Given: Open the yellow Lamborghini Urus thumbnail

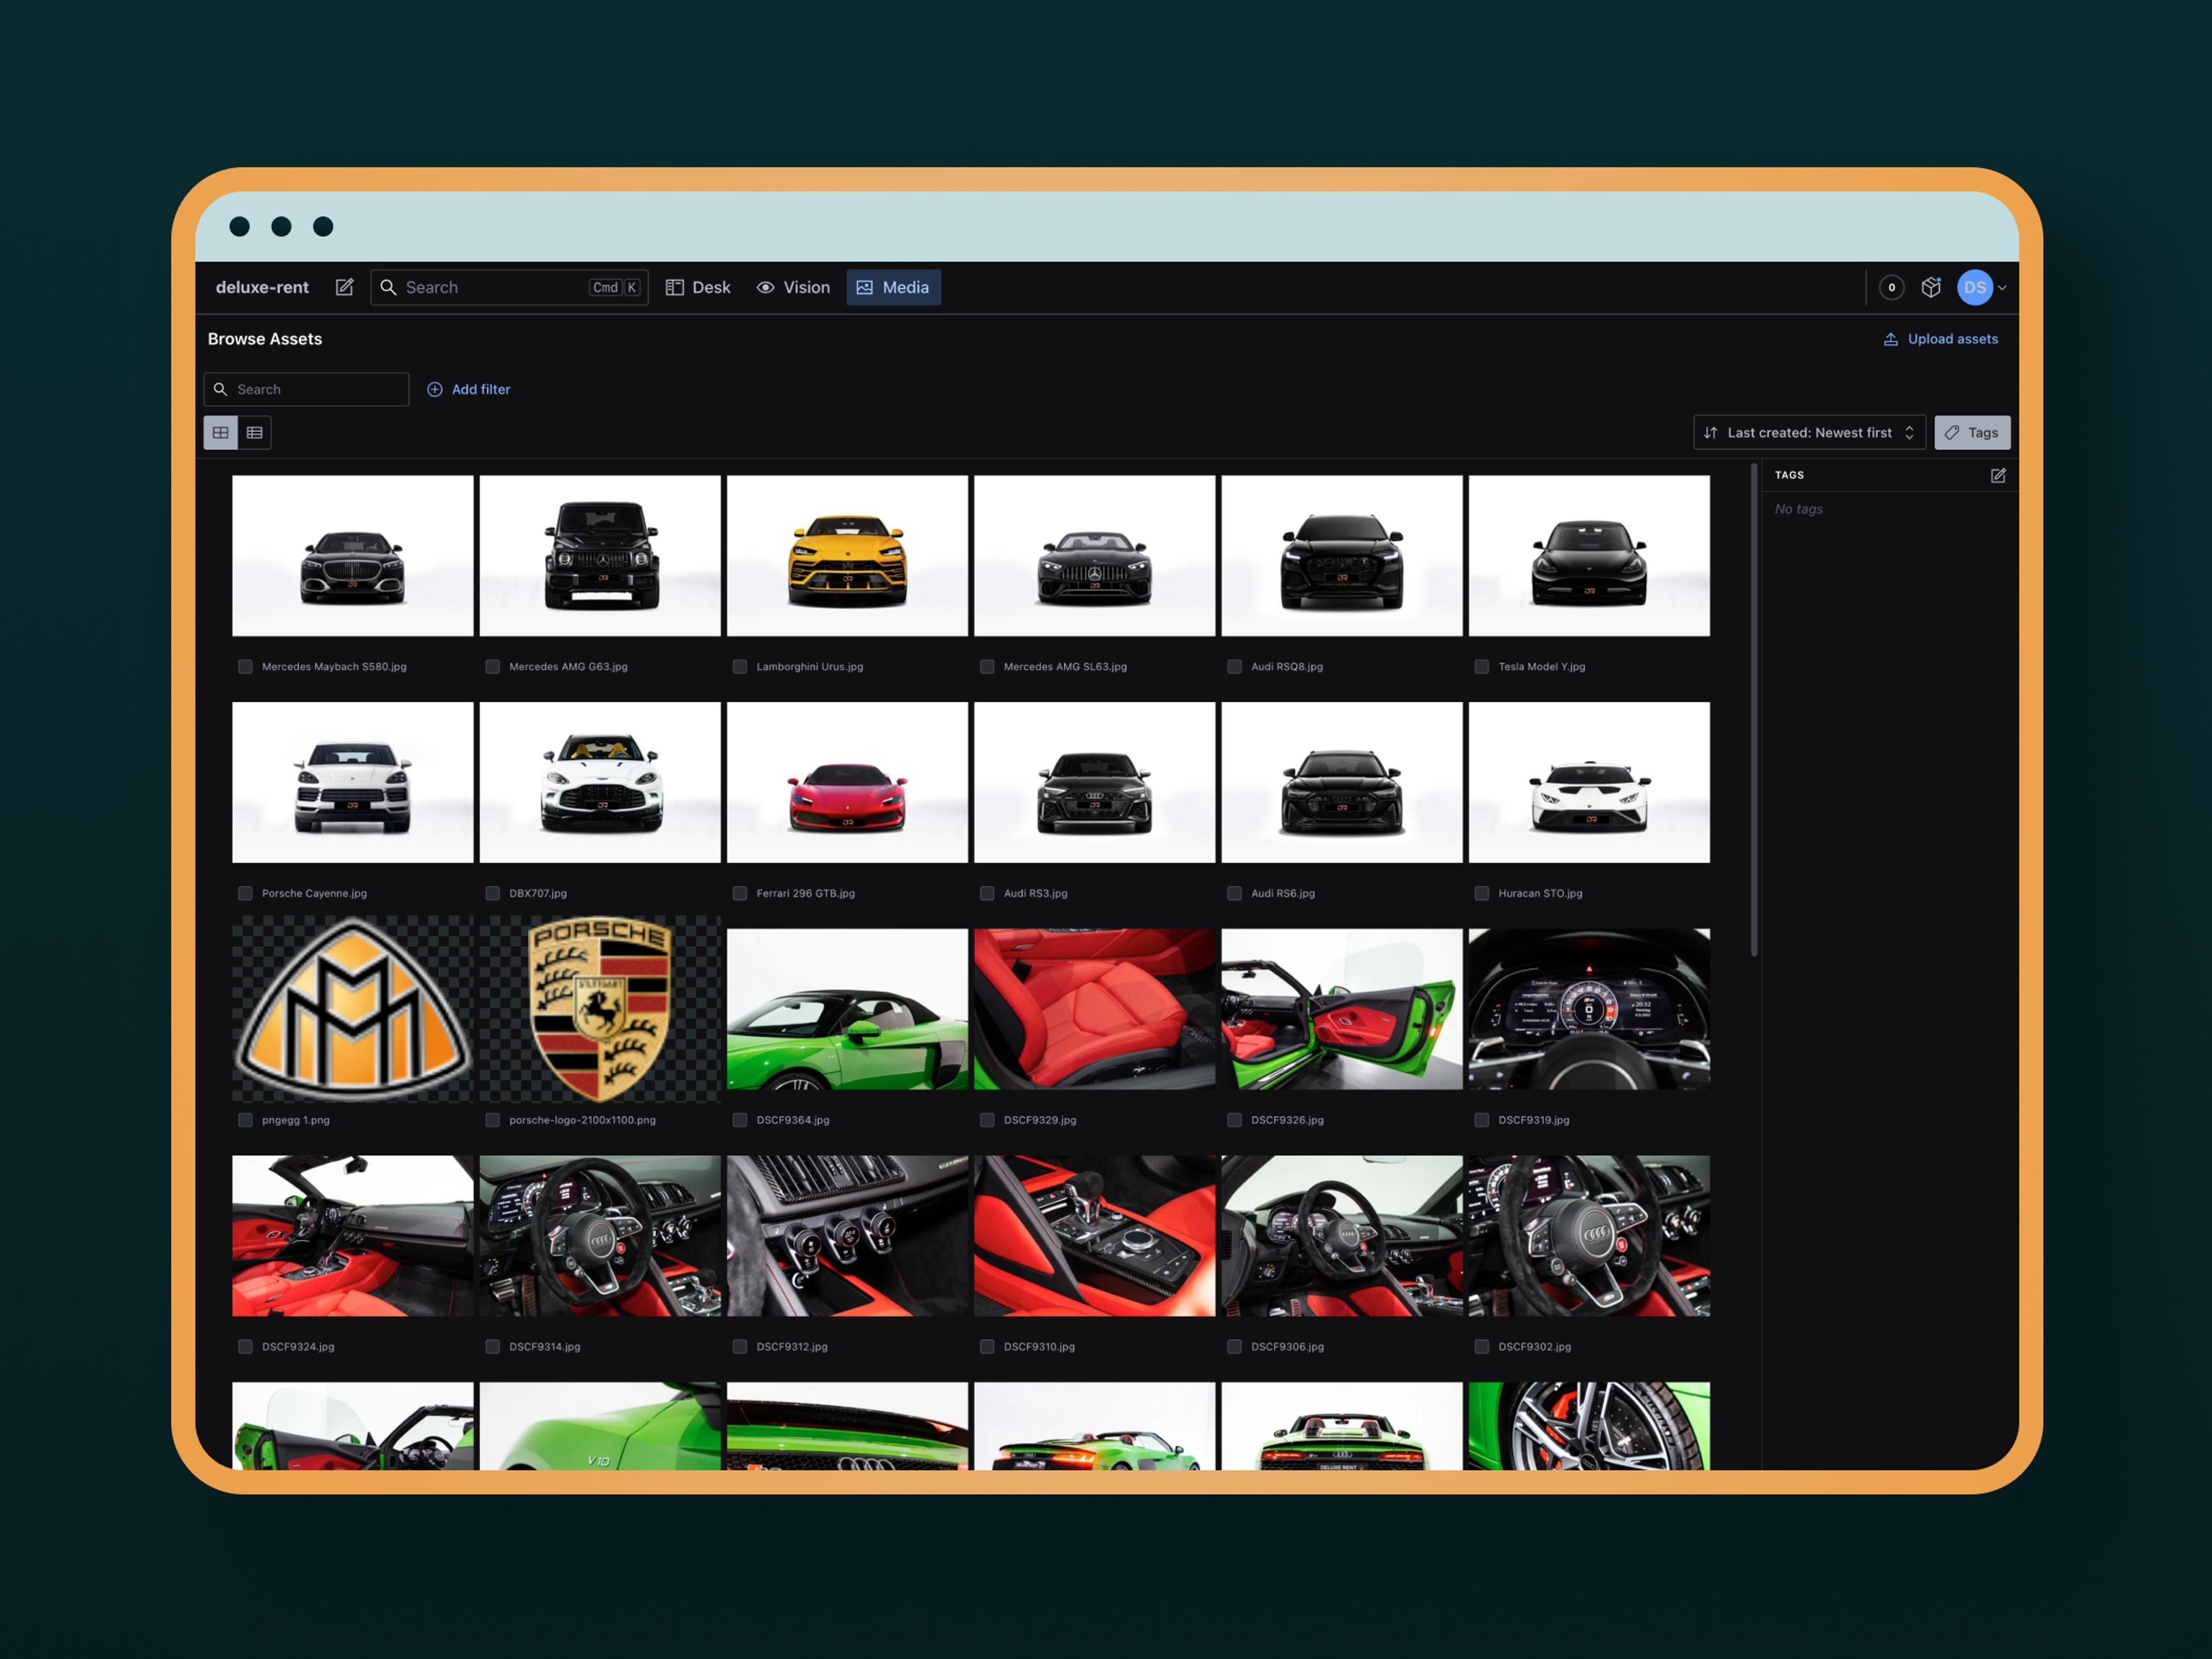Looking at the screenshot, I should (x=847, y=555).
